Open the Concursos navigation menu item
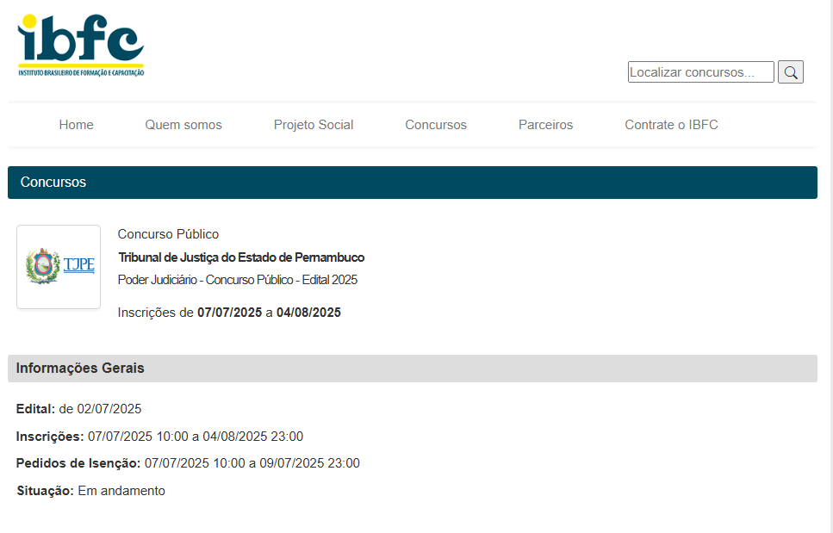 pos(436,125)
